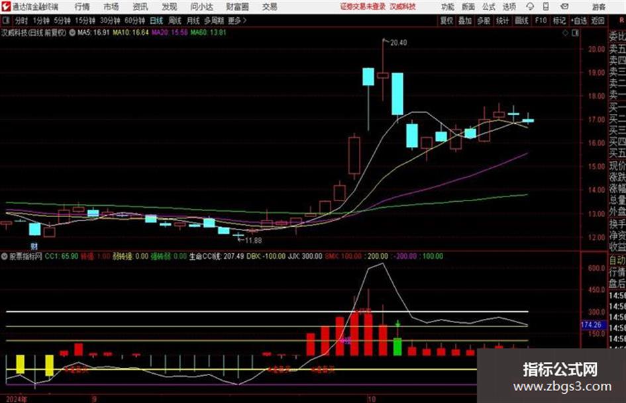Click the 20.00 price axis label
The width and height of the screenshot is (626, 403).
click(597, 49)
